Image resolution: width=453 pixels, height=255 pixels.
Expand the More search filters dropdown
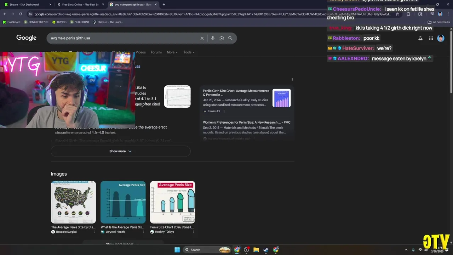pyautogui.click(x=172, y=52)
